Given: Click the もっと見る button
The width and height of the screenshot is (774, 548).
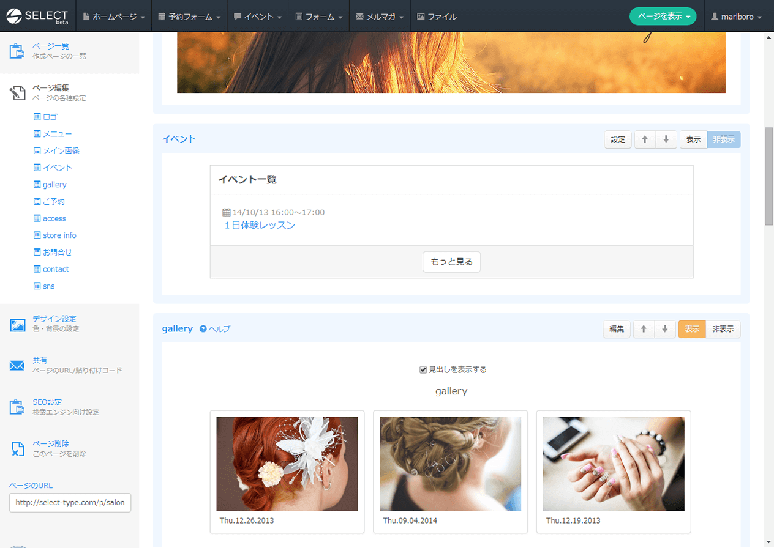Looking at the screenshot, I should click(x=451, y=262).
